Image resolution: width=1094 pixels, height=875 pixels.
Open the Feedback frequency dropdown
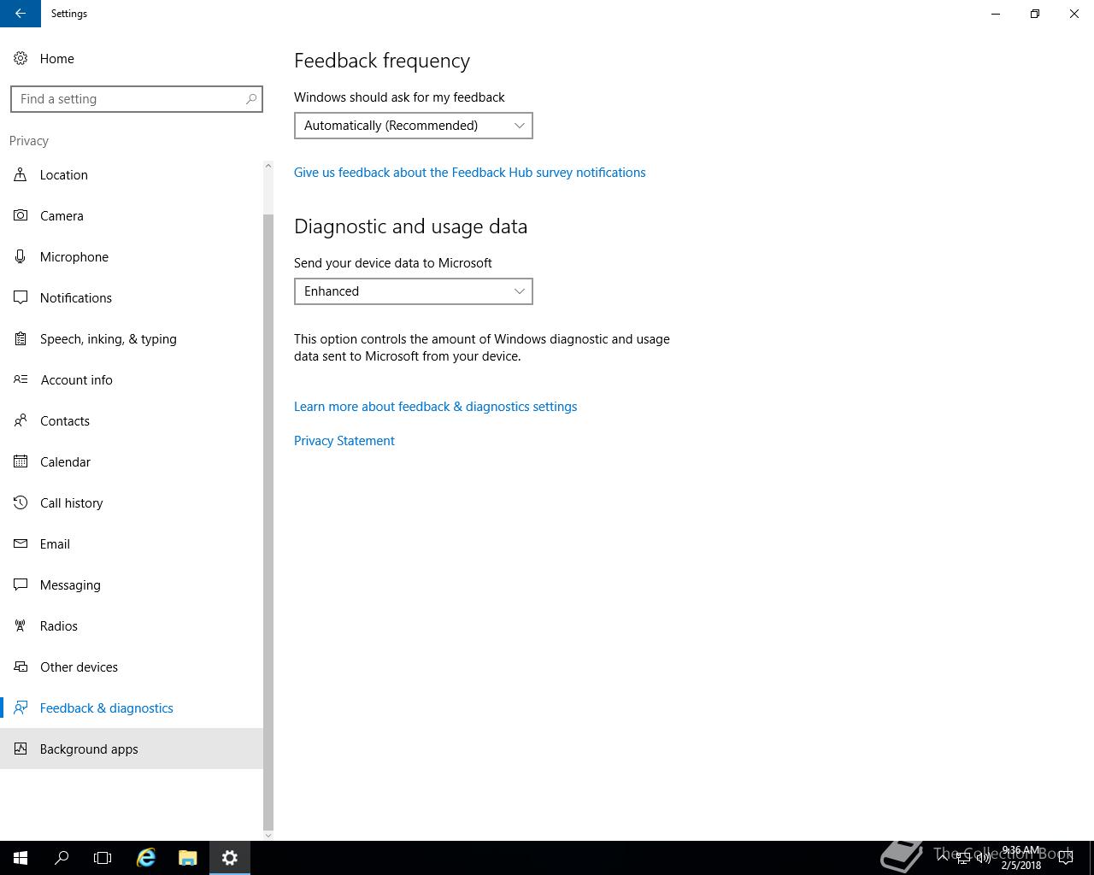(414, 126)
